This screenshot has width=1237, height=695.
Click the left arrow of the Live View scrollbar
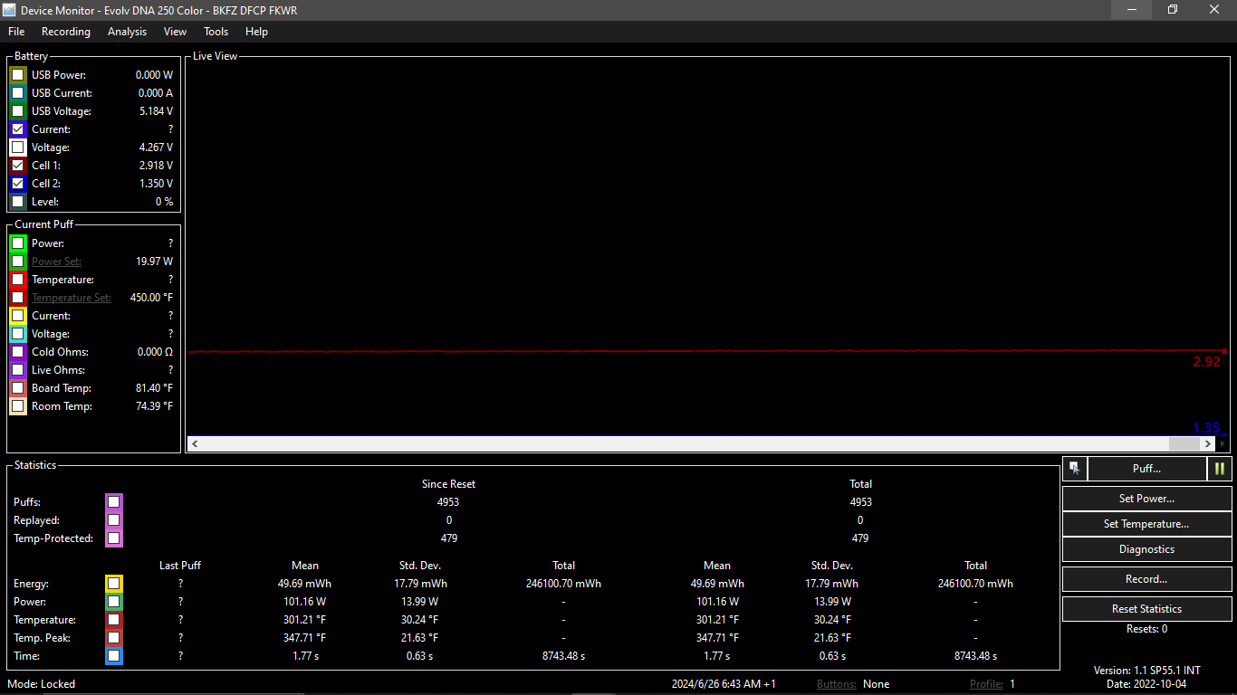point(195,444)
